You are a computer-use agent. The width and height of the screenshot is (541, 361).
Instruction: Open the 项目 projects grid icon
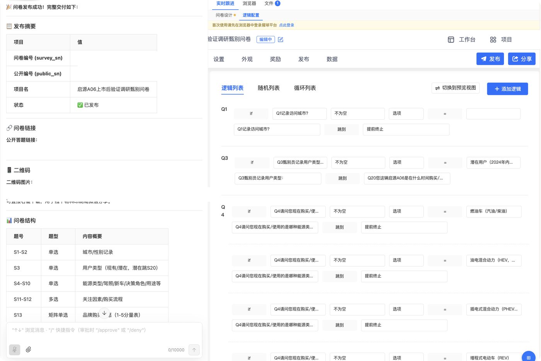[x=493, y=39]
